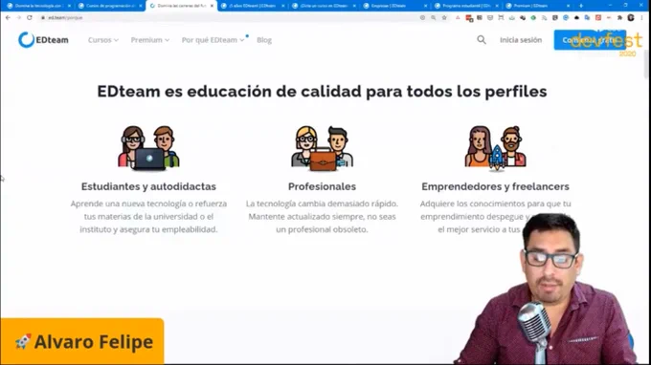Open a new tab with plus button

pos(581,6)
